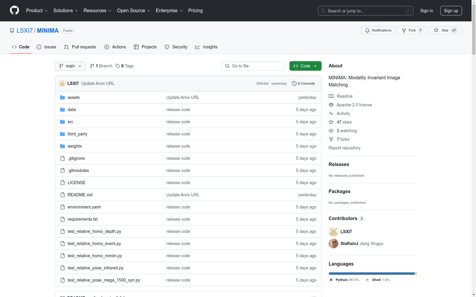
Task: View the 1 Branch link
Action: (x=101, y=66)
